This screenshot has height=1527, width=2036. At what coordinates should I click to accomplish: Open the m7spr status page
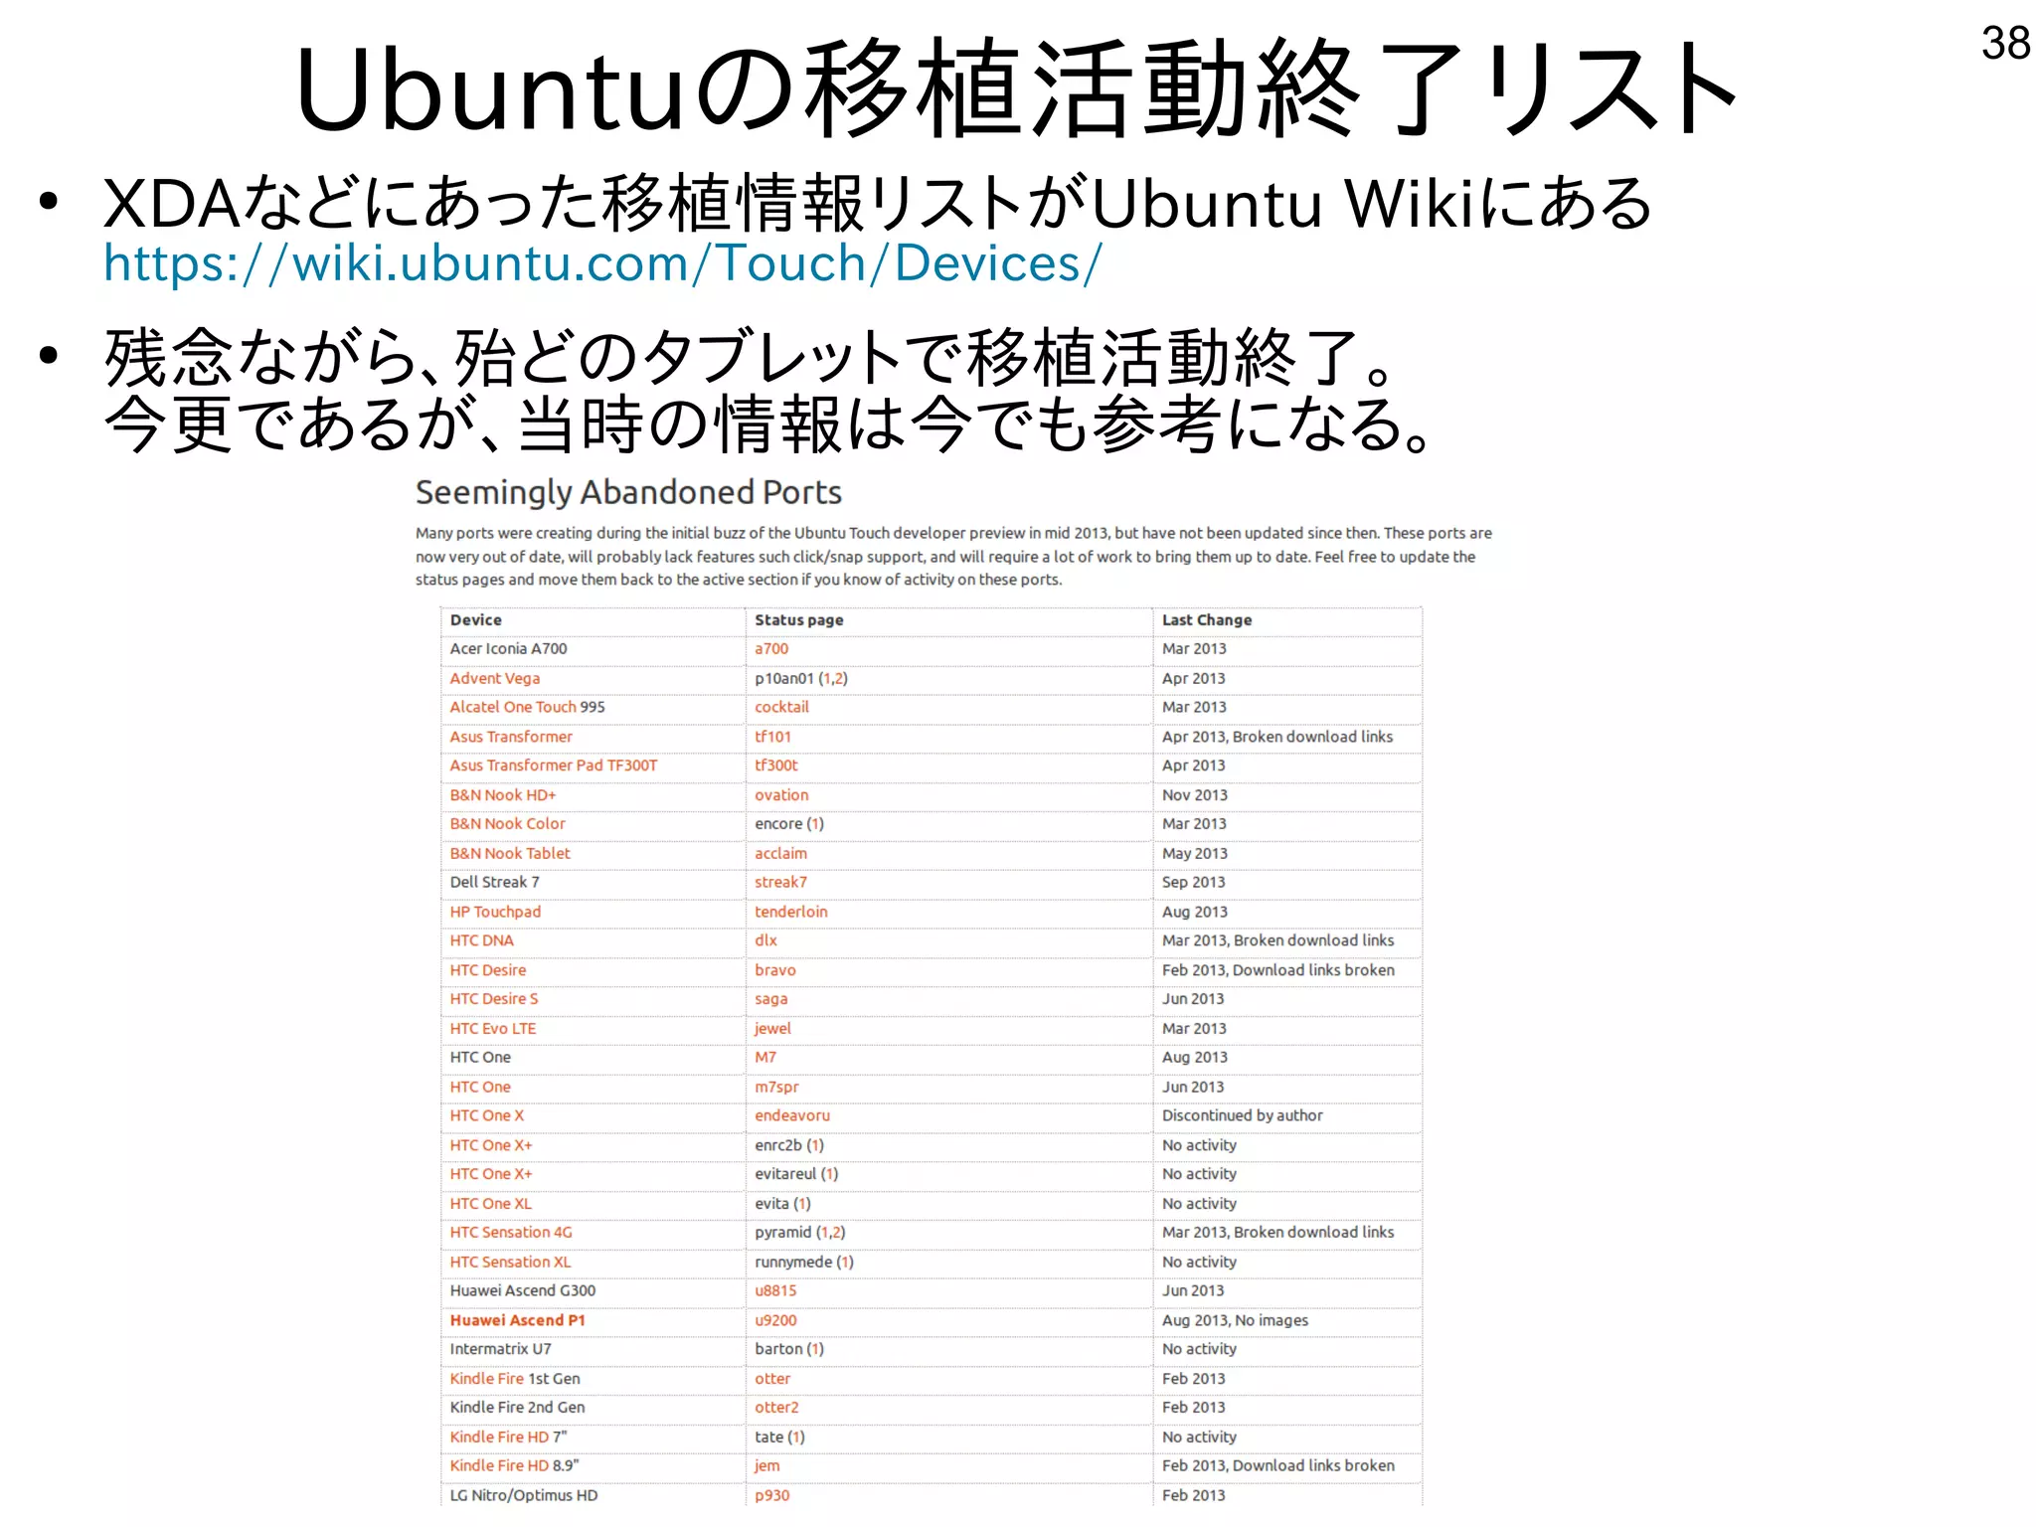[x=776, y=1088]
